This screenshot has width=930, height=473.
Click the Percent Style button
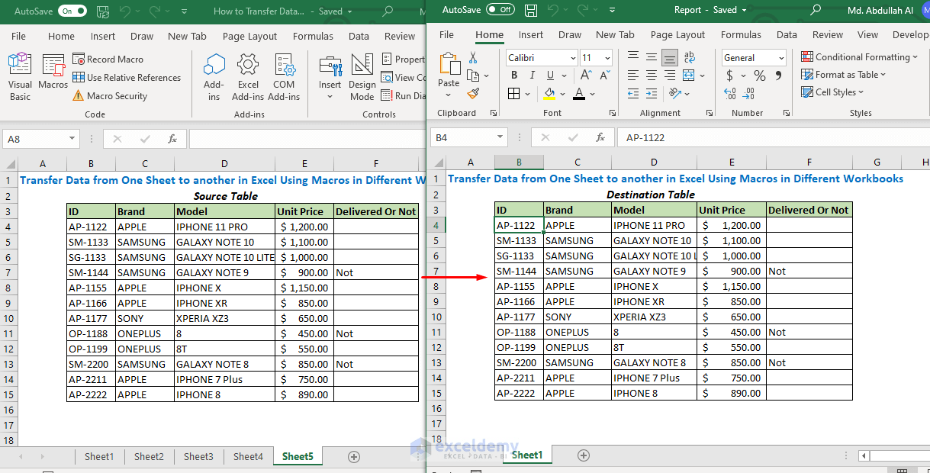[760, 76]
